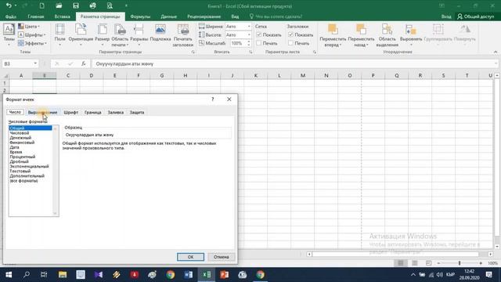
Task: Click the Печатать заголовки print titles button
Action: pos(182,35)
